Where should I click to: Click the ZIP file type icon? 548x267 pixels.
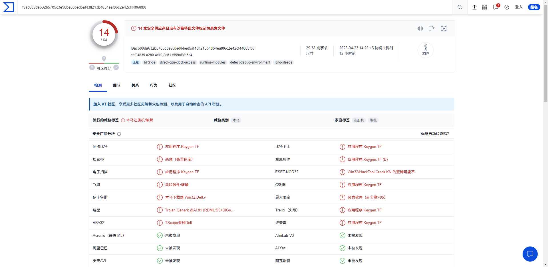425,50
